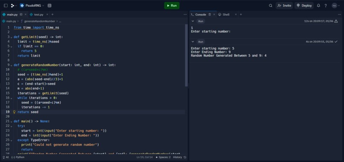Click the editor vertical scrollbar
Viewport: 344px width, 162px height.
tap(187, 55)
